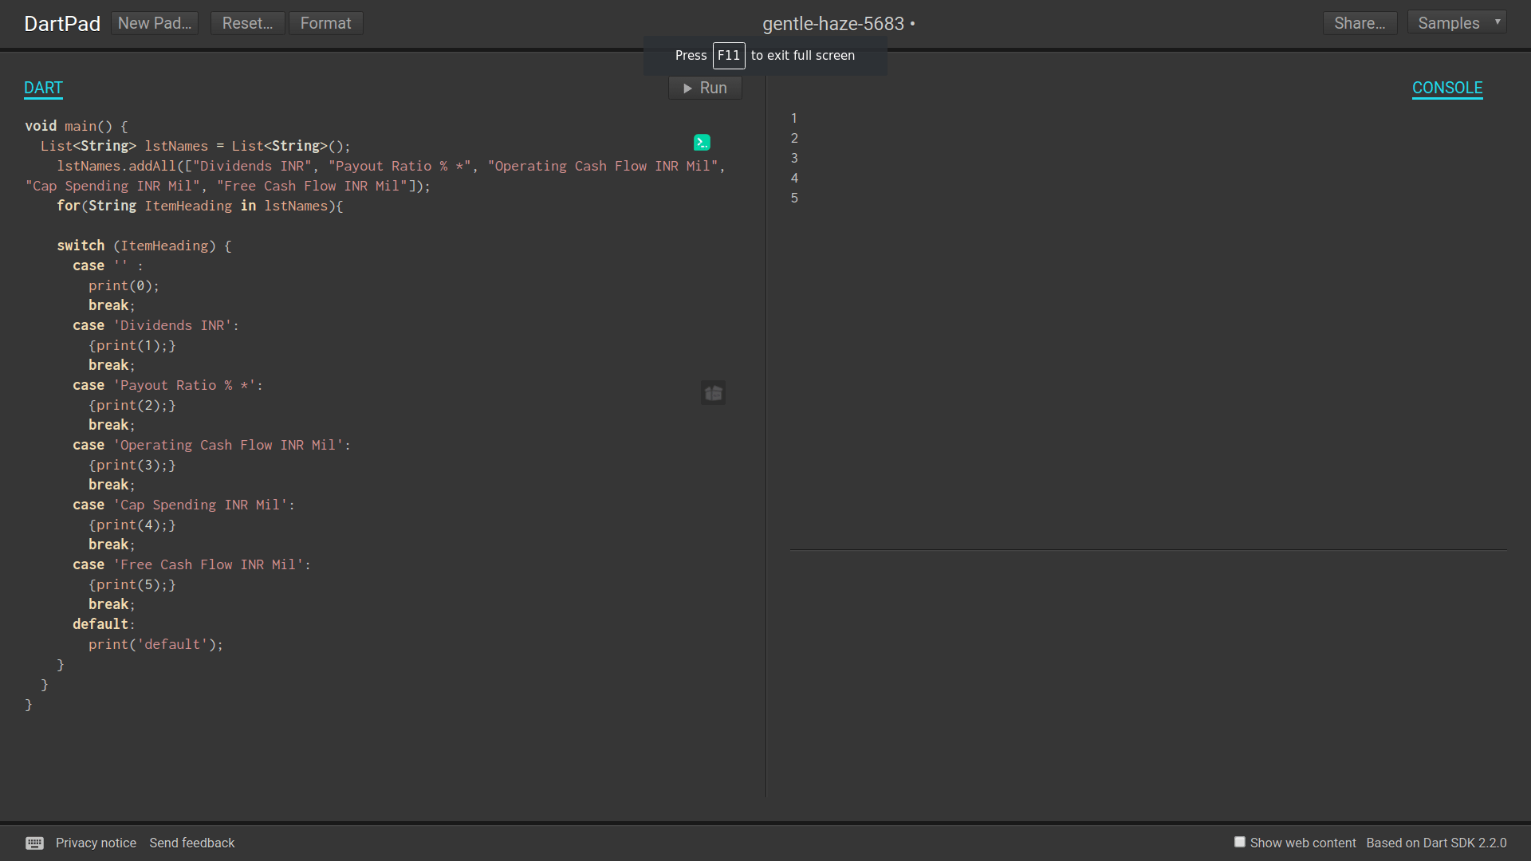Format the Dart code
The height and width of the screenshot is (861, 1531).
tap(325, 23)
